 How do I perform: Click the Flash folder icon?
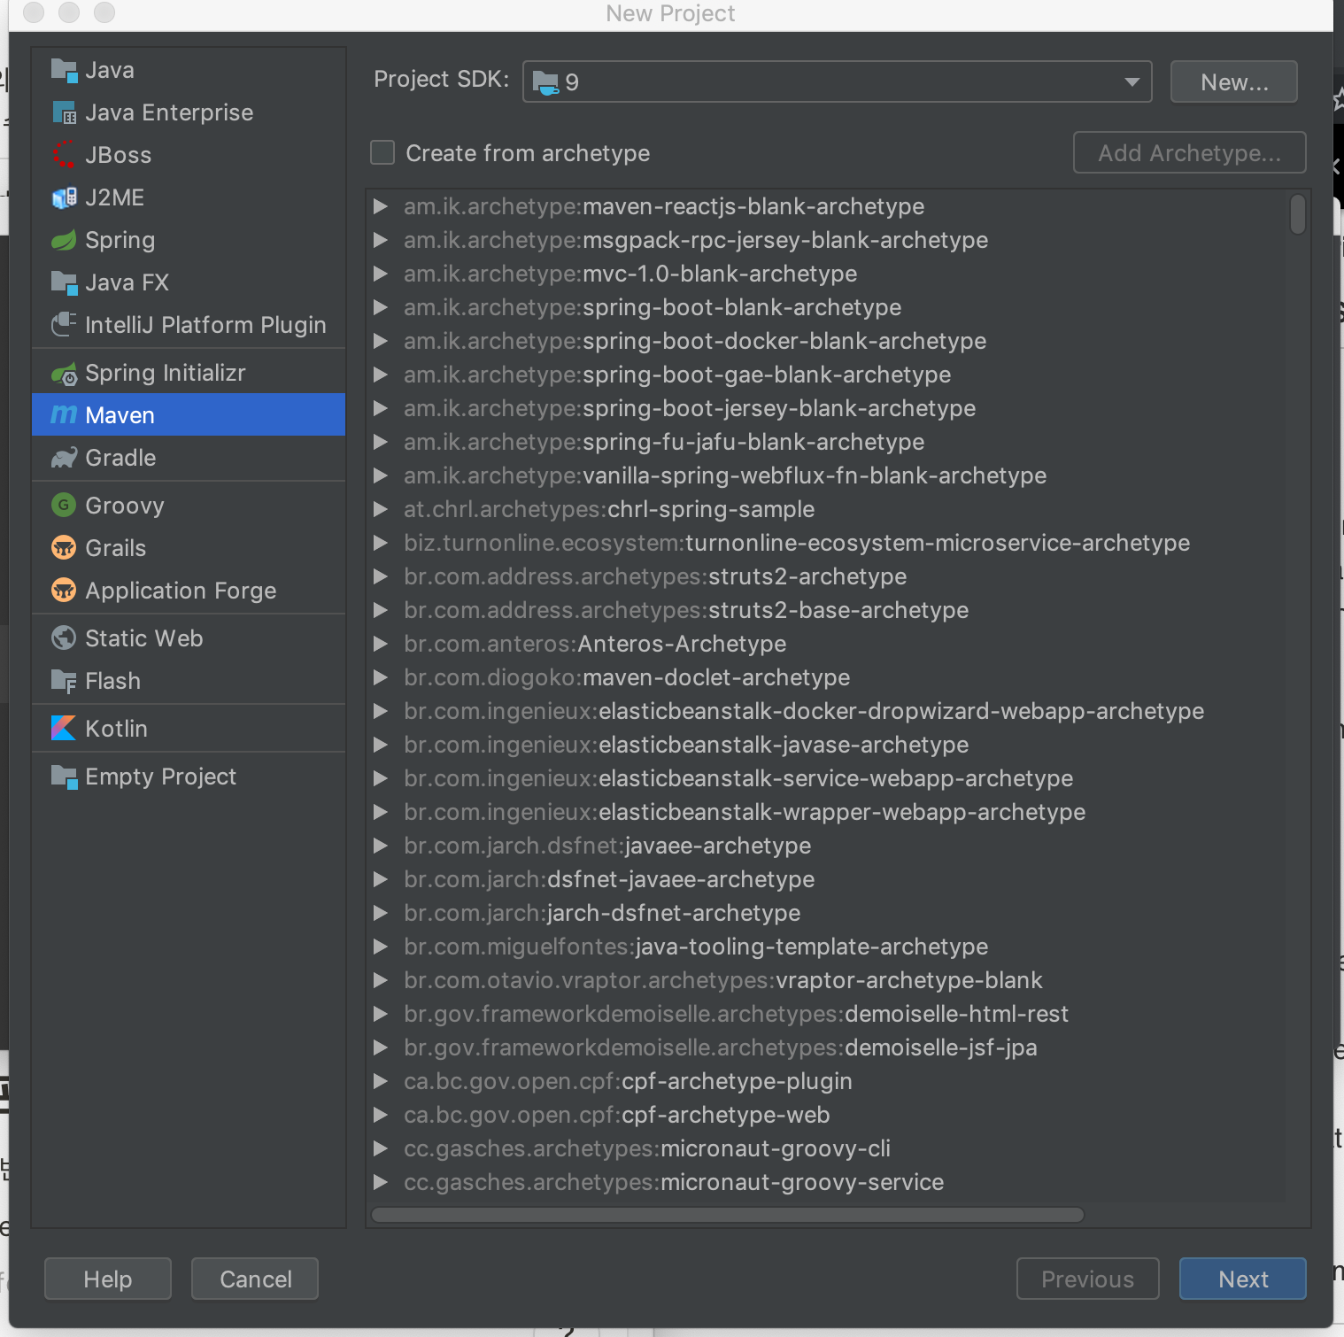(x=64, y=681)
